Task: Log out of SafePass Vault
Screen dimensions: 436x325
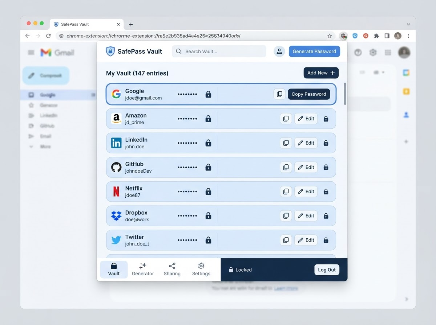Action: click(x=327, y=270)
